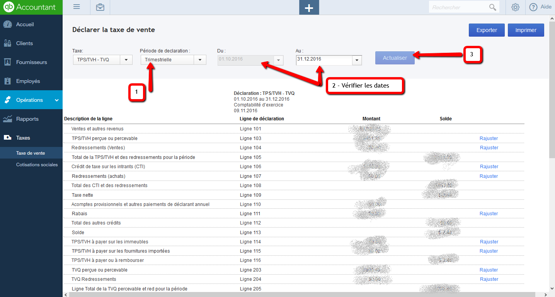Open the settings gear menu
555x297 pixels.
515,7
